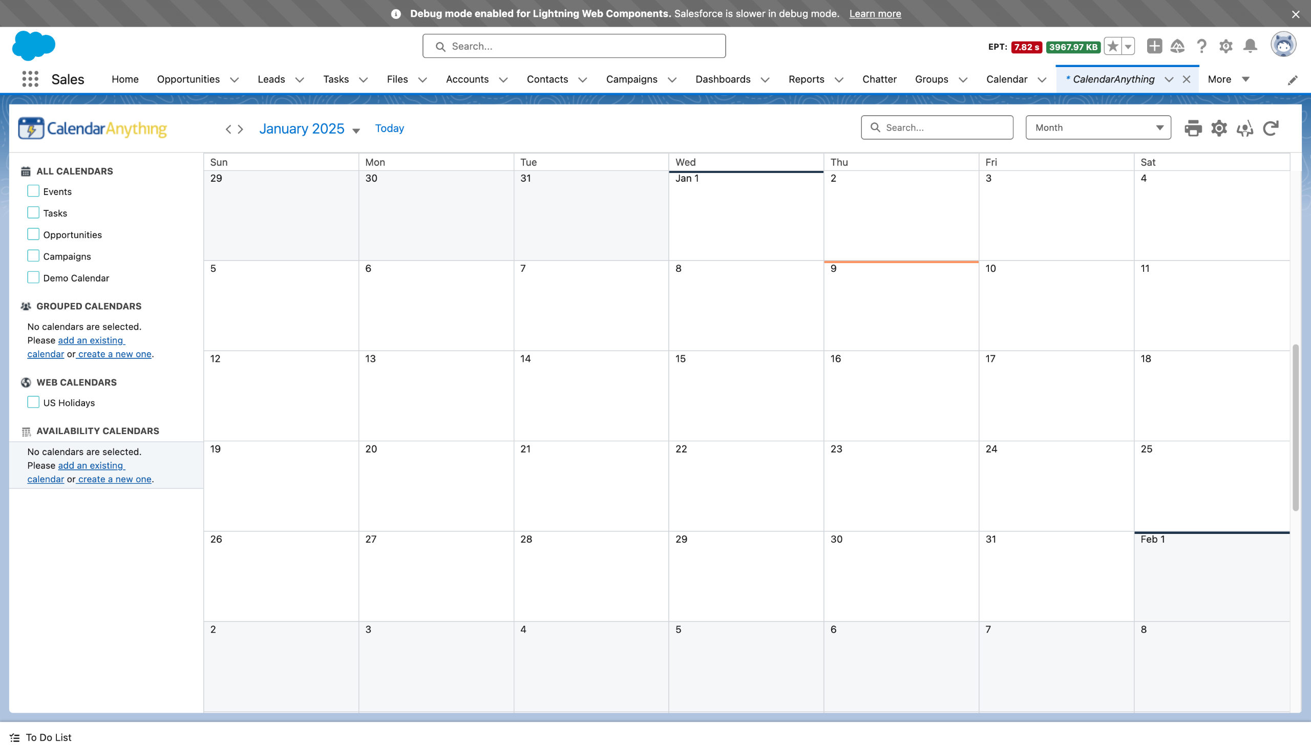The image size is (1311, 752).
Task: Expand the January 2025 date picker
Action: pyautogui.click(x=309, y=128)
